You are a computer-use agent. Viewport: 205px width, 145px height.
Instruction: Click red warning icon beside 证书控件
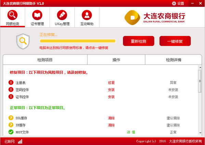[x=11, y=97]
